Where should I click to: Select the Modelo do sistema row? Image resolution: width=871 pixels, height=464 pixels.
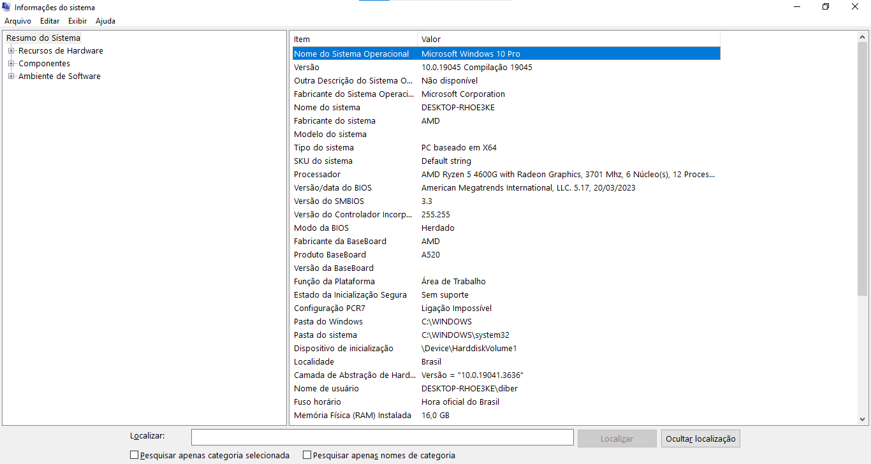(x=506, y=134)
